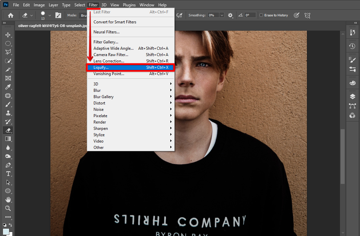Open the brush preset picker dropdown
Viewport: 360px width, 236px height.
[x=50, y=15]
